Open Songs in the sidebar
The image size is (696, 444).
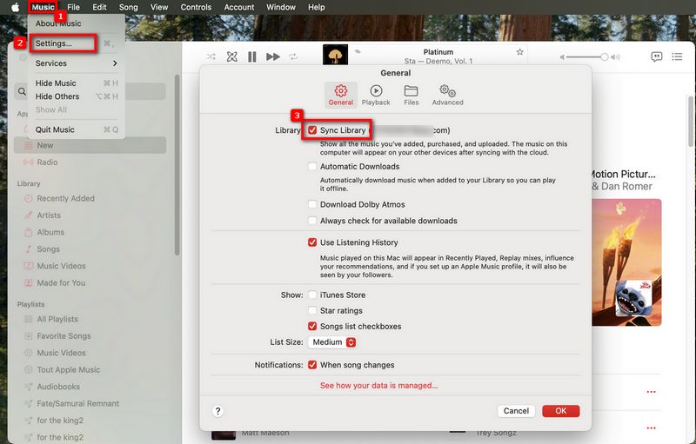90,249
